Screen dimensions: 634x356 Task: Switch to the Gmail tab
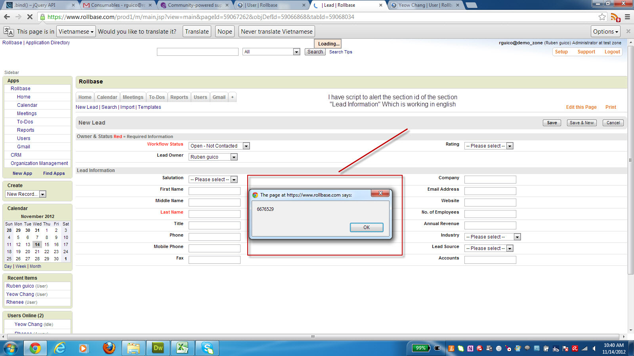tap(219, 97)
